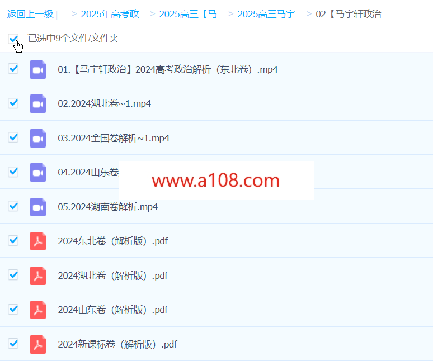Click PDF icon of 2024东北卷（解析版）.pdf
The width and height of the screenshot is (433, 361).
(x=38, y=241)
